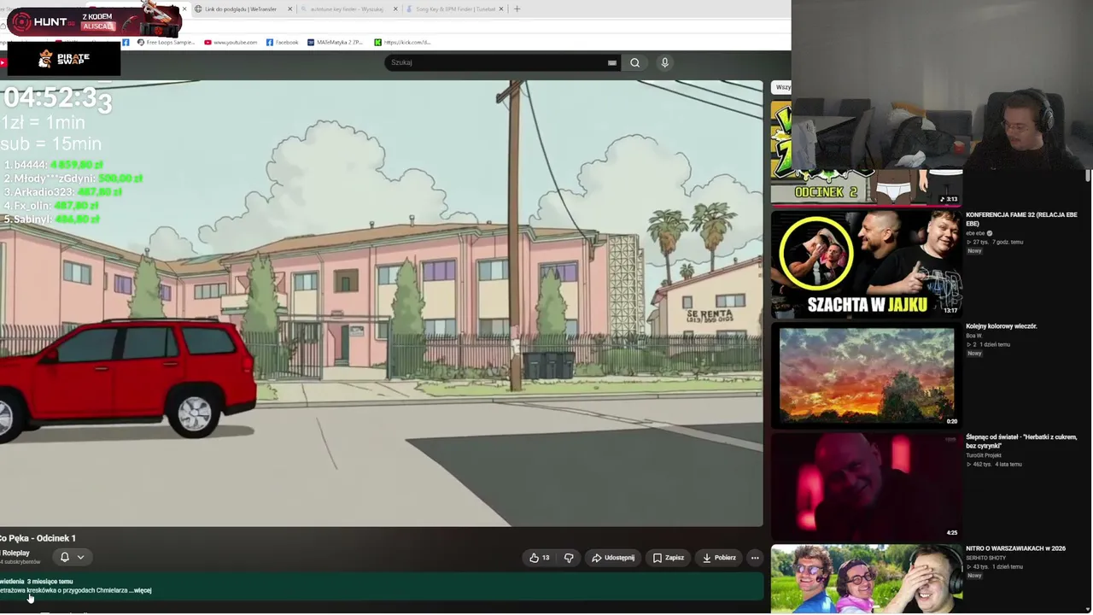Screen dimensions: 1093x615
Task: Activate voice search microphone icon
Action: pos(664,62)
